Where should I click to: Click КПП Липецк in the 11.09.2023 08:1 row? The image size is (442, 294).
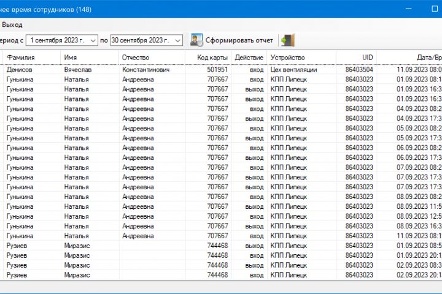(289, 236)
